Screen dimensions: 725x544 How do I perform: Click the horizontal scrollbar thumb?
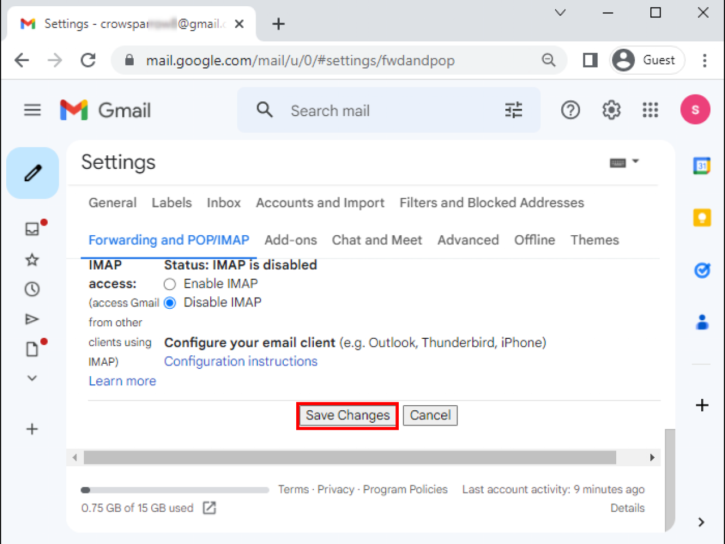(350, 457)
